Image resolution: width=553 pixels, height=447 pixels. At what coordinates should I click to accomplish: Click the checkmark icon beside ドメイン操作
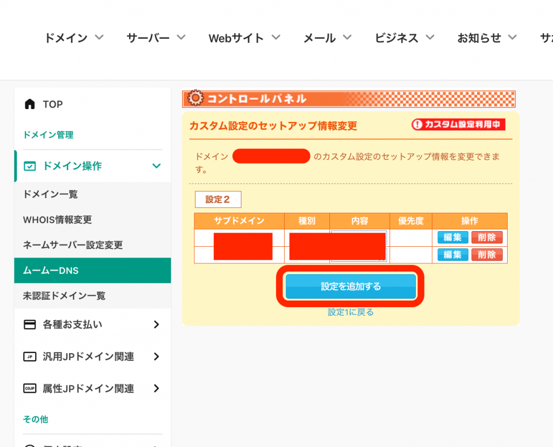[31, 166]
